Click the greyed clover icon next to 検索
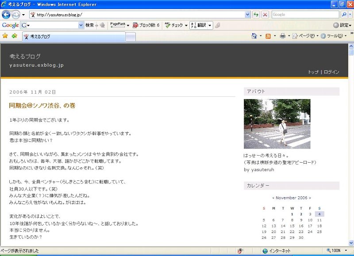The height and width of the screenshot is (256, 354). (102, 25)
